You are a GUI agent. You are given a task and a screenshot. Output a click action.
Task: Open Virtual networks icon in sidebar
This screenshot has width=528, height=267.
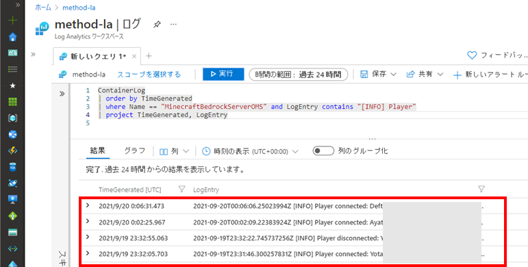pos(12,249)
